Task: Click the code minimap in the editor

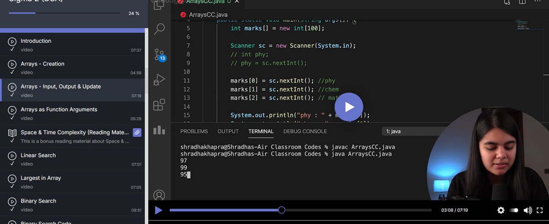Action: (x=522, y=25)
